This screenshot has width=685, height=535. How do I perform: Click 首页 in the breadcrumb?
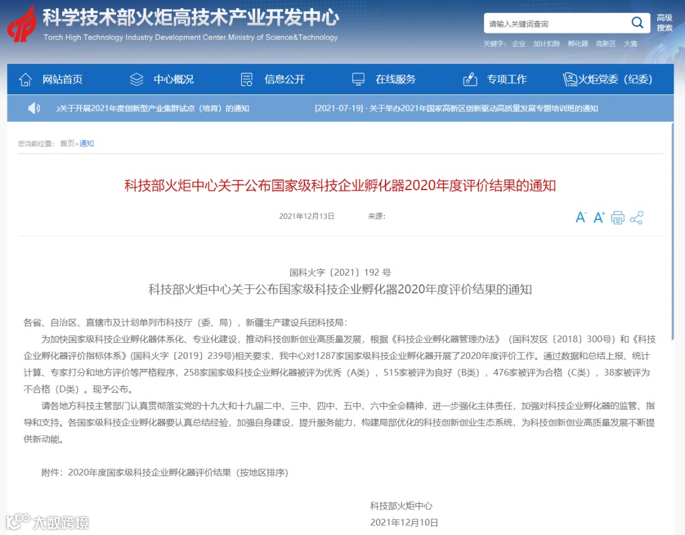coord(67,143)
